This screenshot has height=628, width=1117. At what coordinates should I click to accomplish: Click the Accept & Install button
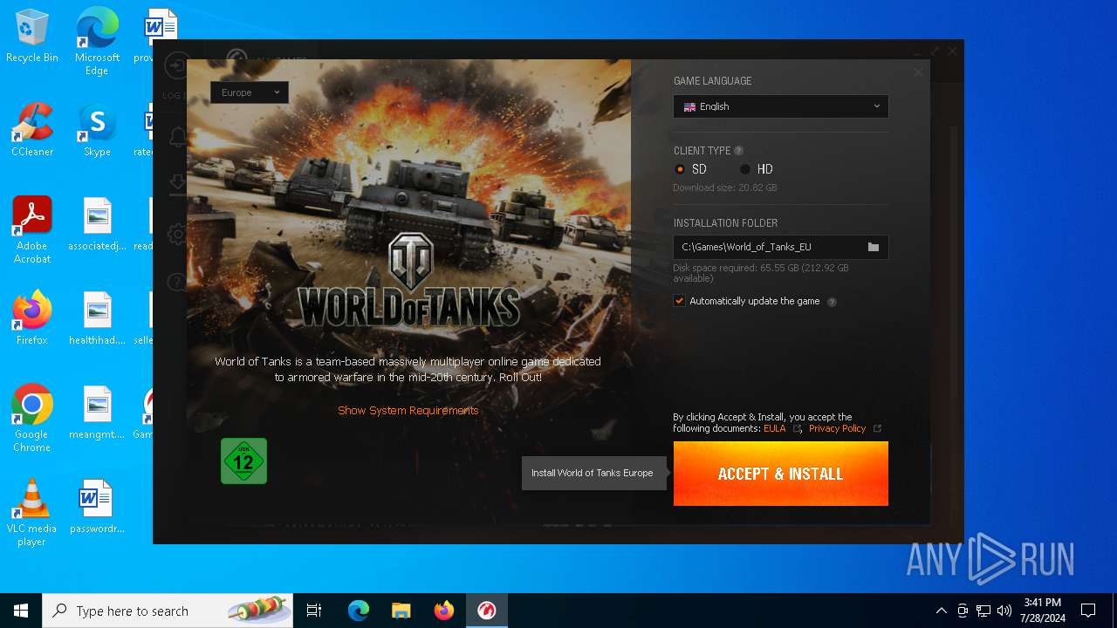click(780, 474)
